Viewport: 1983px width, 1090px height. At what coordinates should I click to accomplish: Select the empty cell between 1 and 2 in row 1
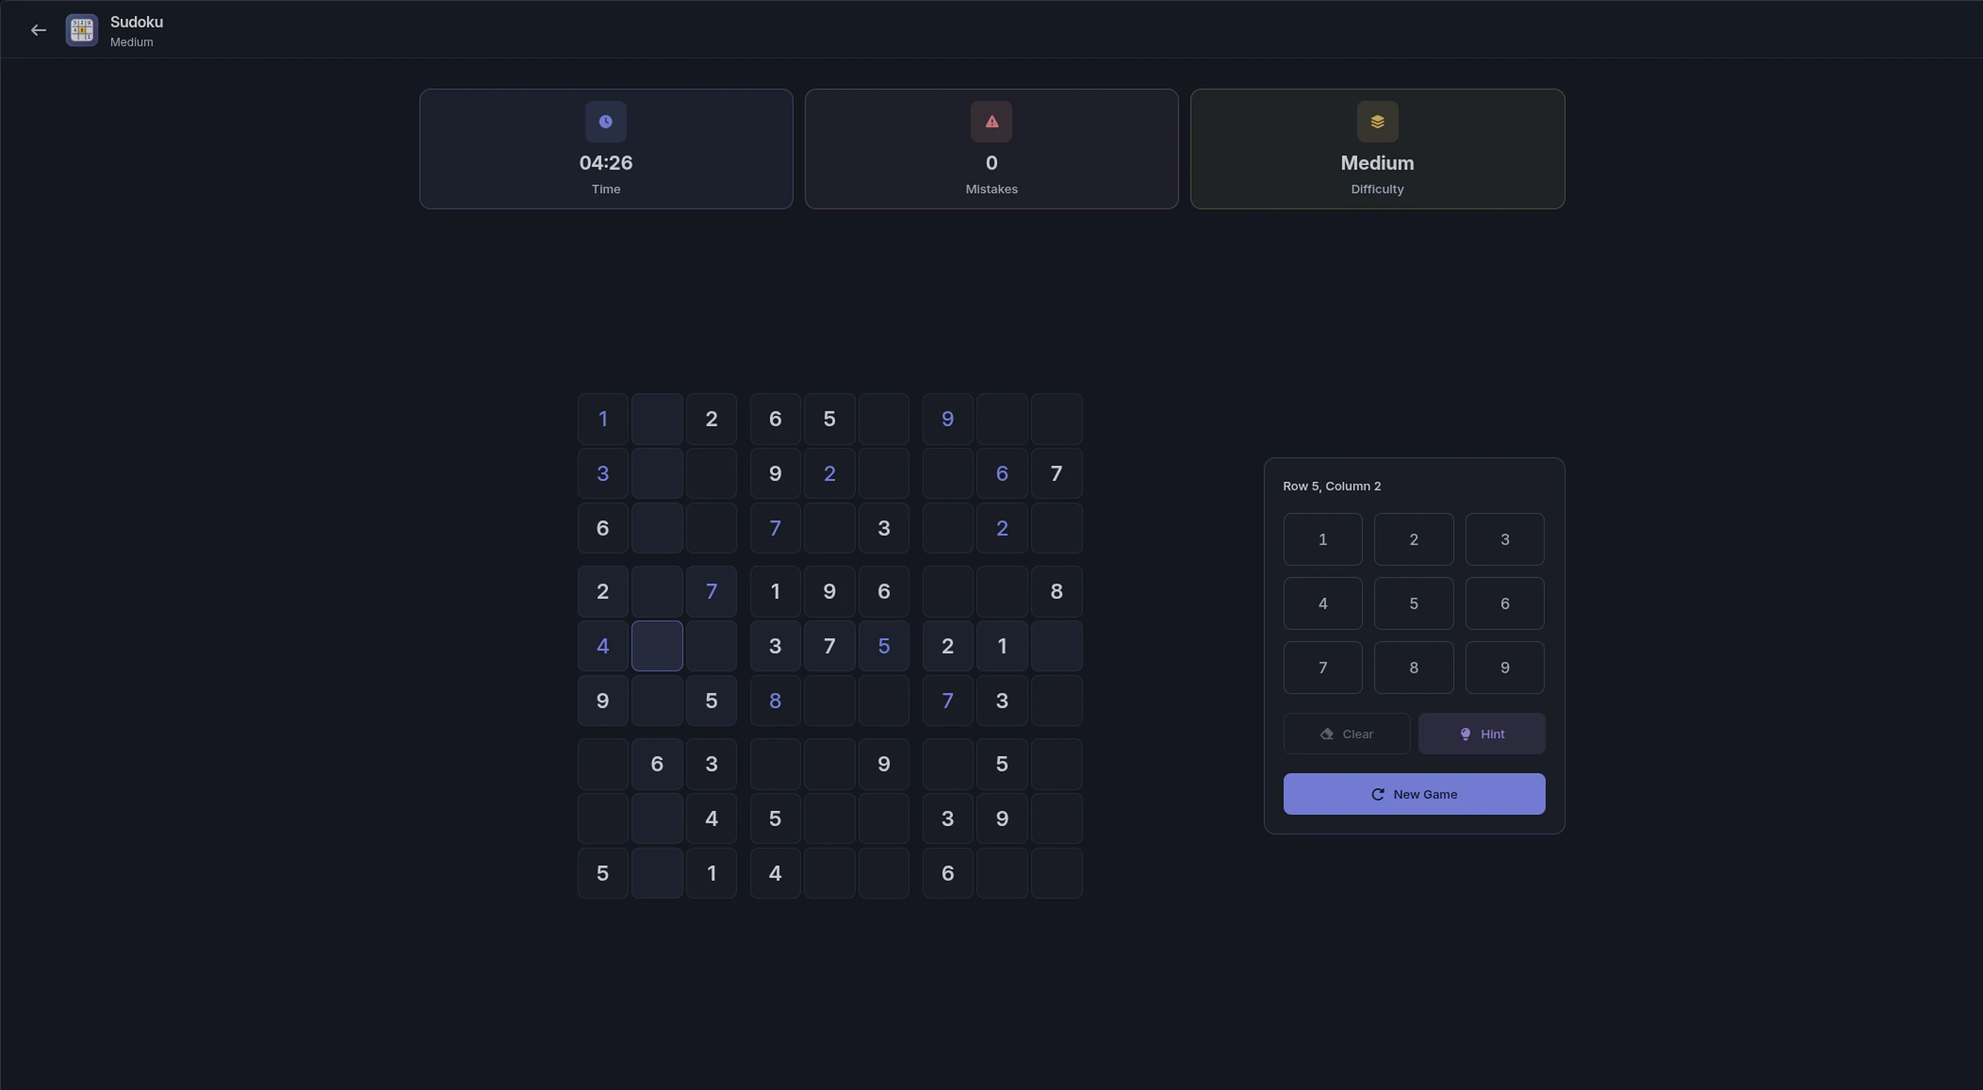pos(657,419)
